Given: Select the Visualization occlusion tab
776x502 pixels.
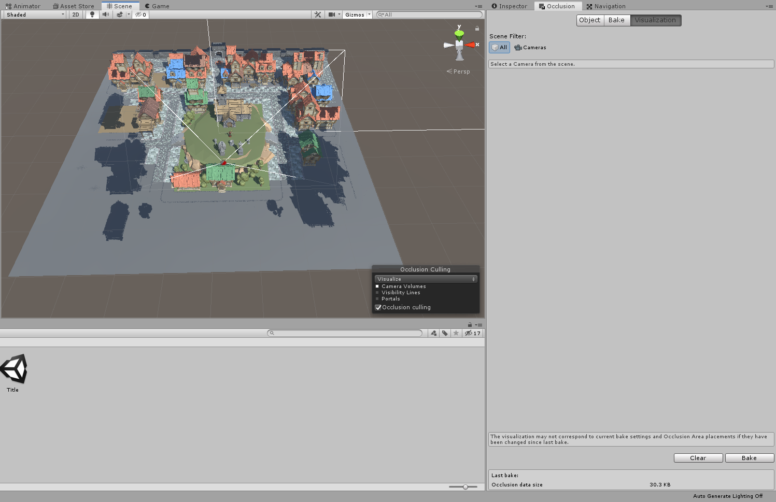Looking at the screenshot, I should coord(656,20).
